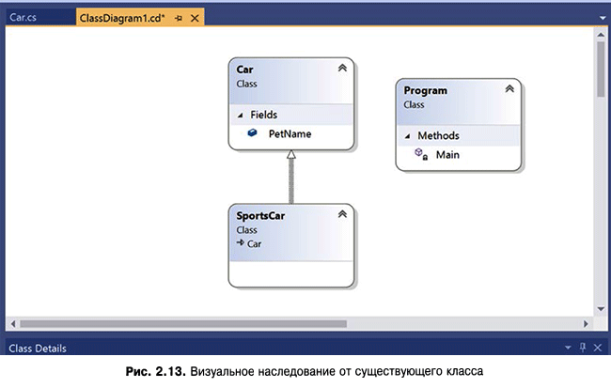611x388 pixels.
Task: Click the horizontal scrollbar of the diagram
Action: (188, 324)
